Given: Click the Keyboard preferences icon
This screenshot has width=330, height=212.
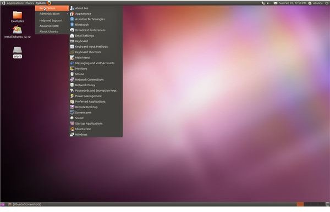Looking at the screenshot, I should click(72, 41).
